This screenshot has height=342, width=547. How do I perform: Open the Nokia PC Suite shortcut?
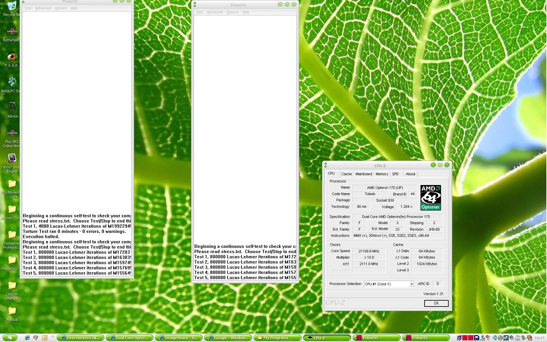12,82
